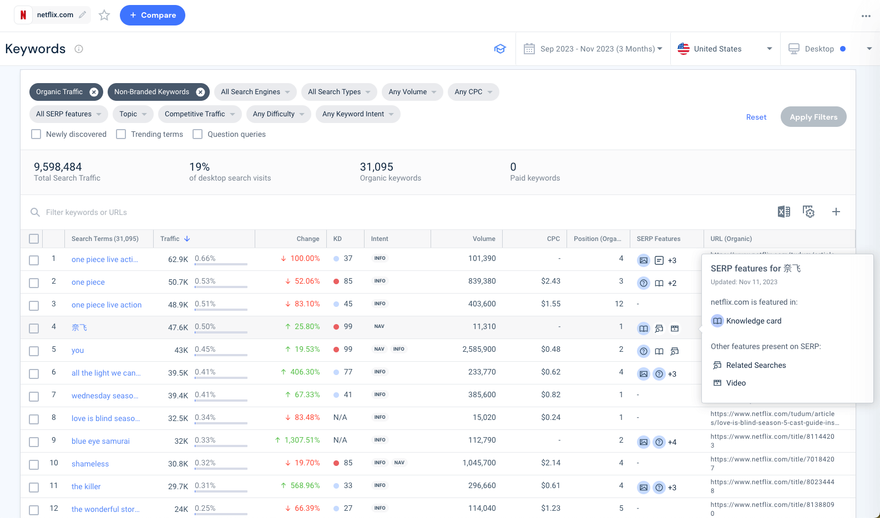Screen dimensions: 880x518
Task: Open the three-dots more options menu
Action: tap(866, 16)
